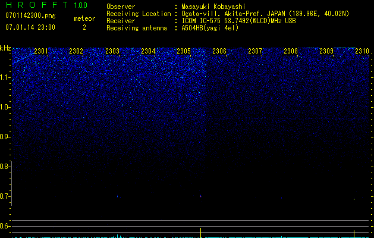Select the Ogata-vill. Akita-Pref. JAPAN location text
374x238 pixels.
click(x=265, y=14)
